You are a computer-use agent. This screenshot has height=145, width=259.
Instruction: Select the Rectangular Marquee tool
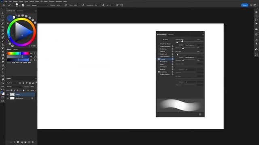point(3,17)
